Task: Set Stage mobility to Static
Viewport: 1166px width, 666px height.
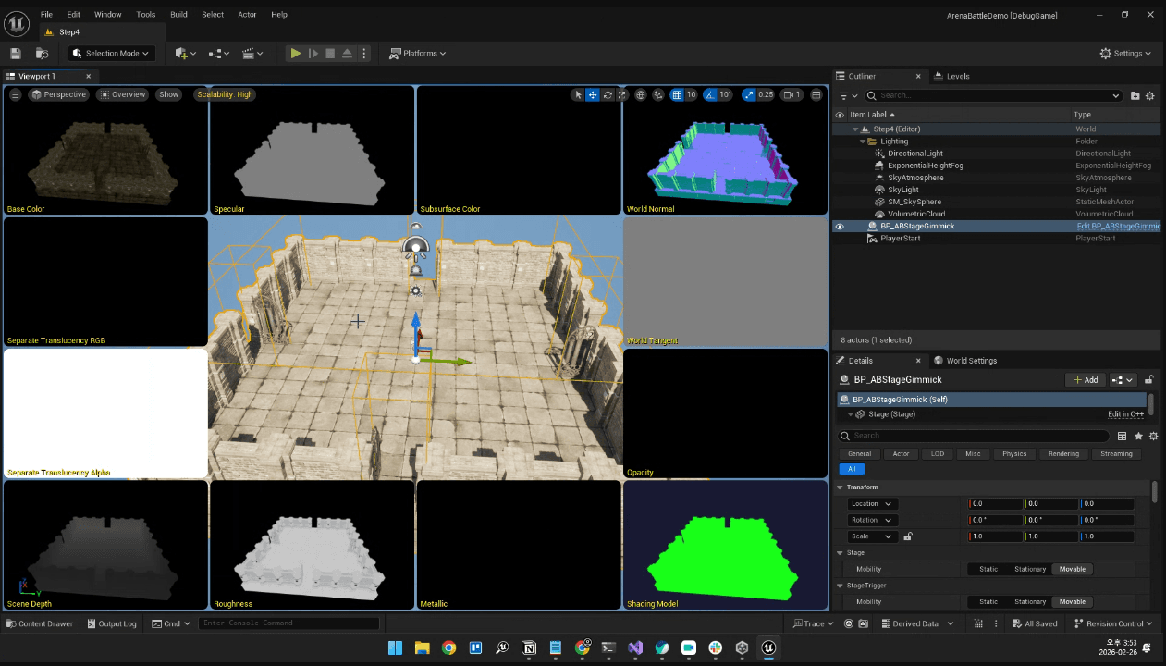Action: click(x=988, y=569)
